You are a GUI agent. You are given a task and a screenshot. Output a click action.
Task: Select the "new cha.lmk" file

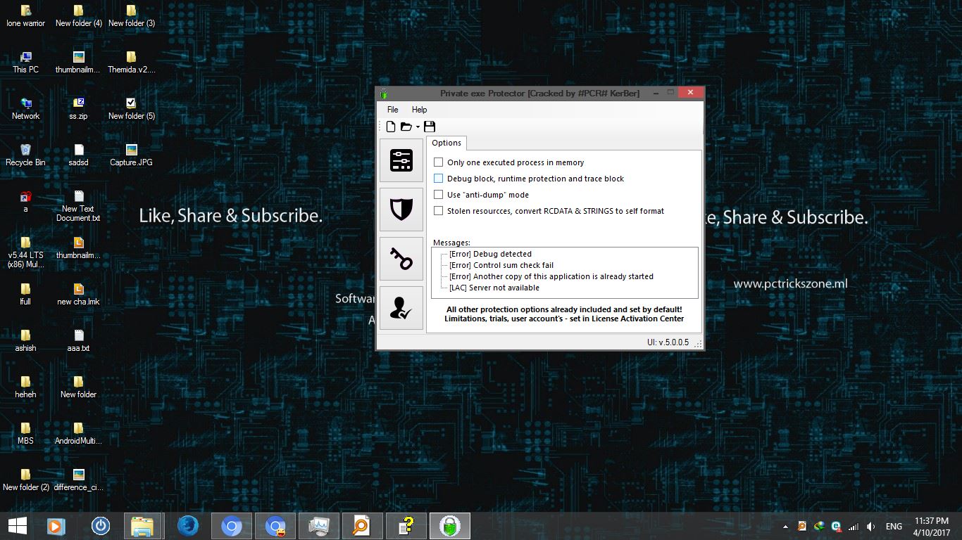(x=78, y=295)
